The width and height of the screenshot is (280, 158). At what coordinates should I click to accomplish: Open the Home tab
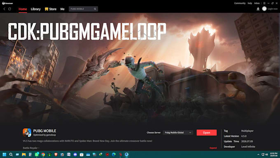pos(23,9)
